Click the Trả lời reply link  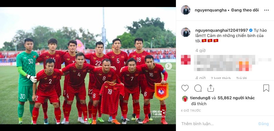(241, 78)
